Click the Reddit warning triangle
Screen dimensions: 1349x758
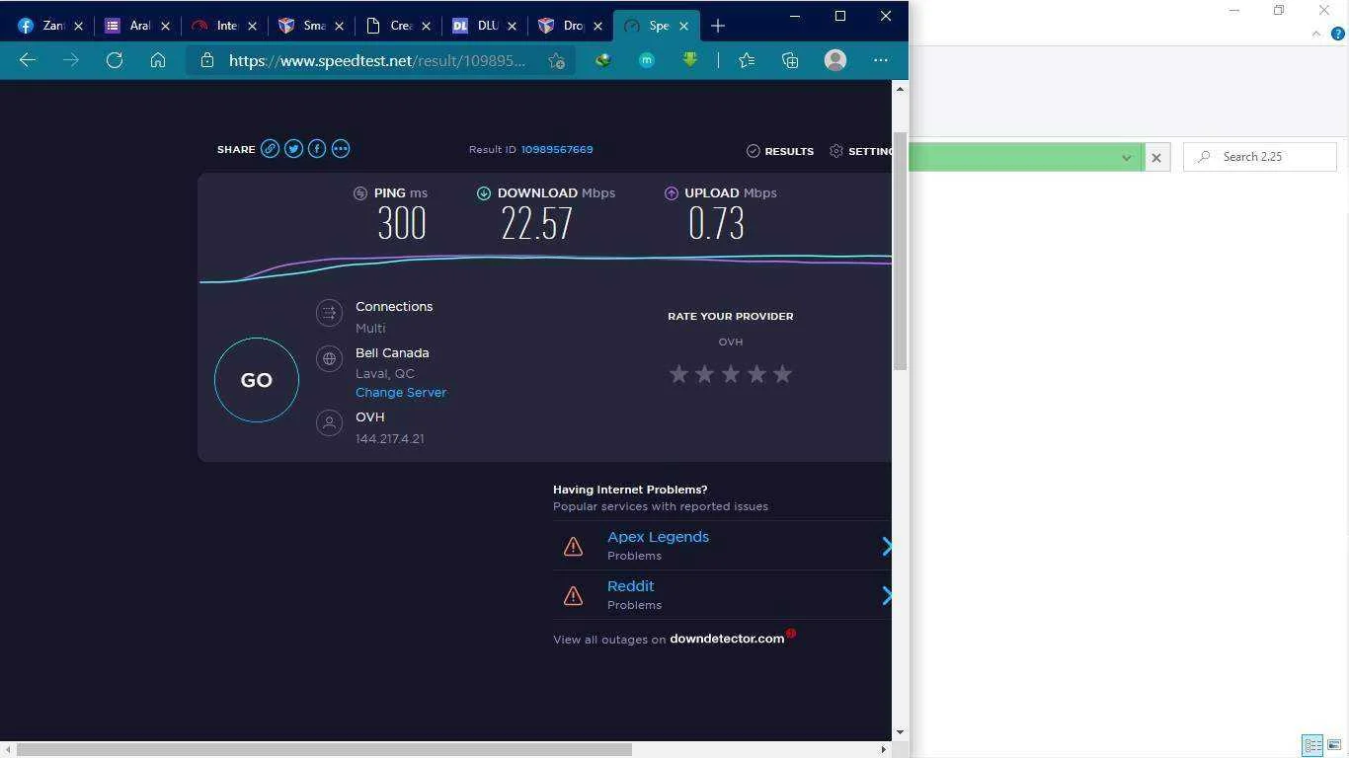(573, 595)
